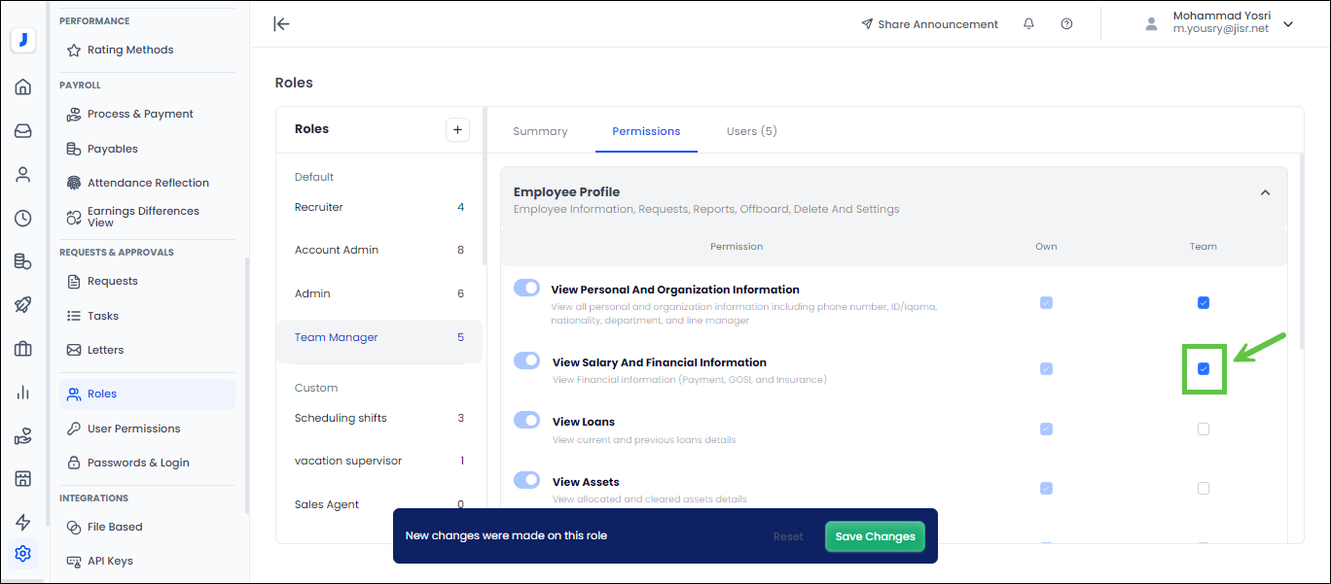The image size is (1331, 584).
Task: Uncheck the Team checkbox for Salary Information
Action: click(1204, 369)
